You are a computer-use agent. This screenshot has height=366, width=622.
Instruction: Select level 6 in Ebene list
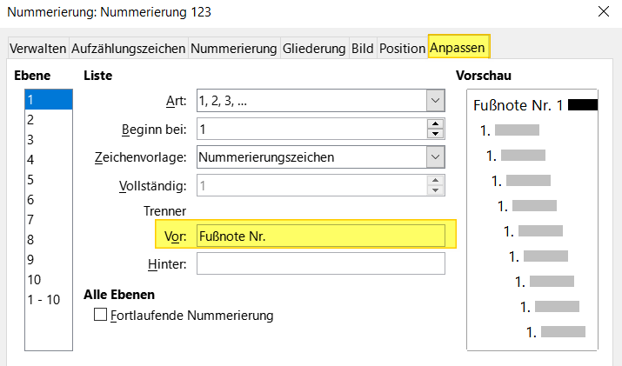[x=49, y=199]
